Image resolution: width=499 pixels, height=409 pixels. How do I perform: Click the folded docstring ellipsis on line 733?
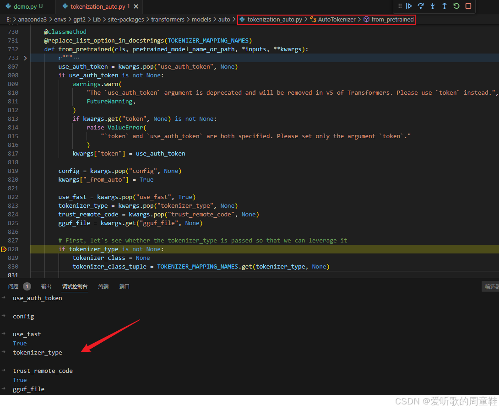[x=76, y=58]
